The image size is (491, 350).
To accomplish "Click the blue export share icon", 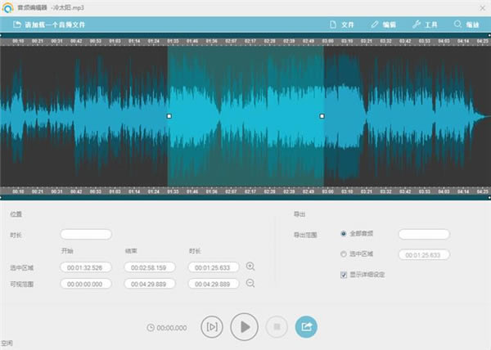I will click(306, 327).
